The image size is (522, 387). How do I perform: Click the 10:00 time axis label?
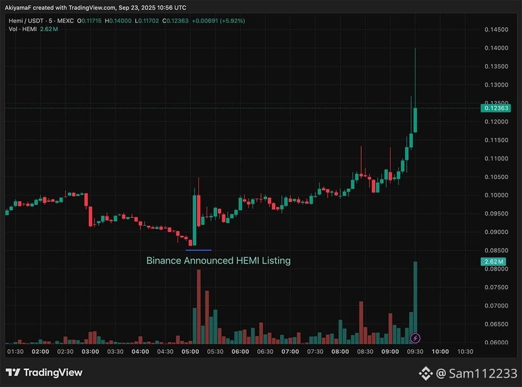(x=440, y=352)
